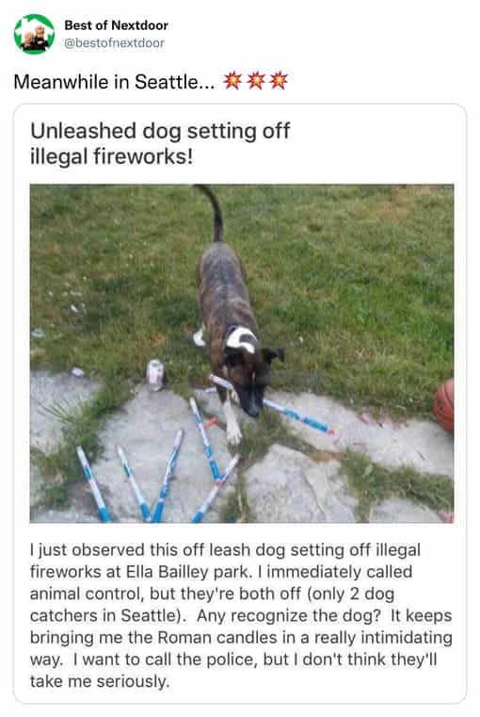Click the post body paragraph starting 'I just observed'
Image resolution: width=480 pixels, height=717 pixels.
tap(241, 615)
